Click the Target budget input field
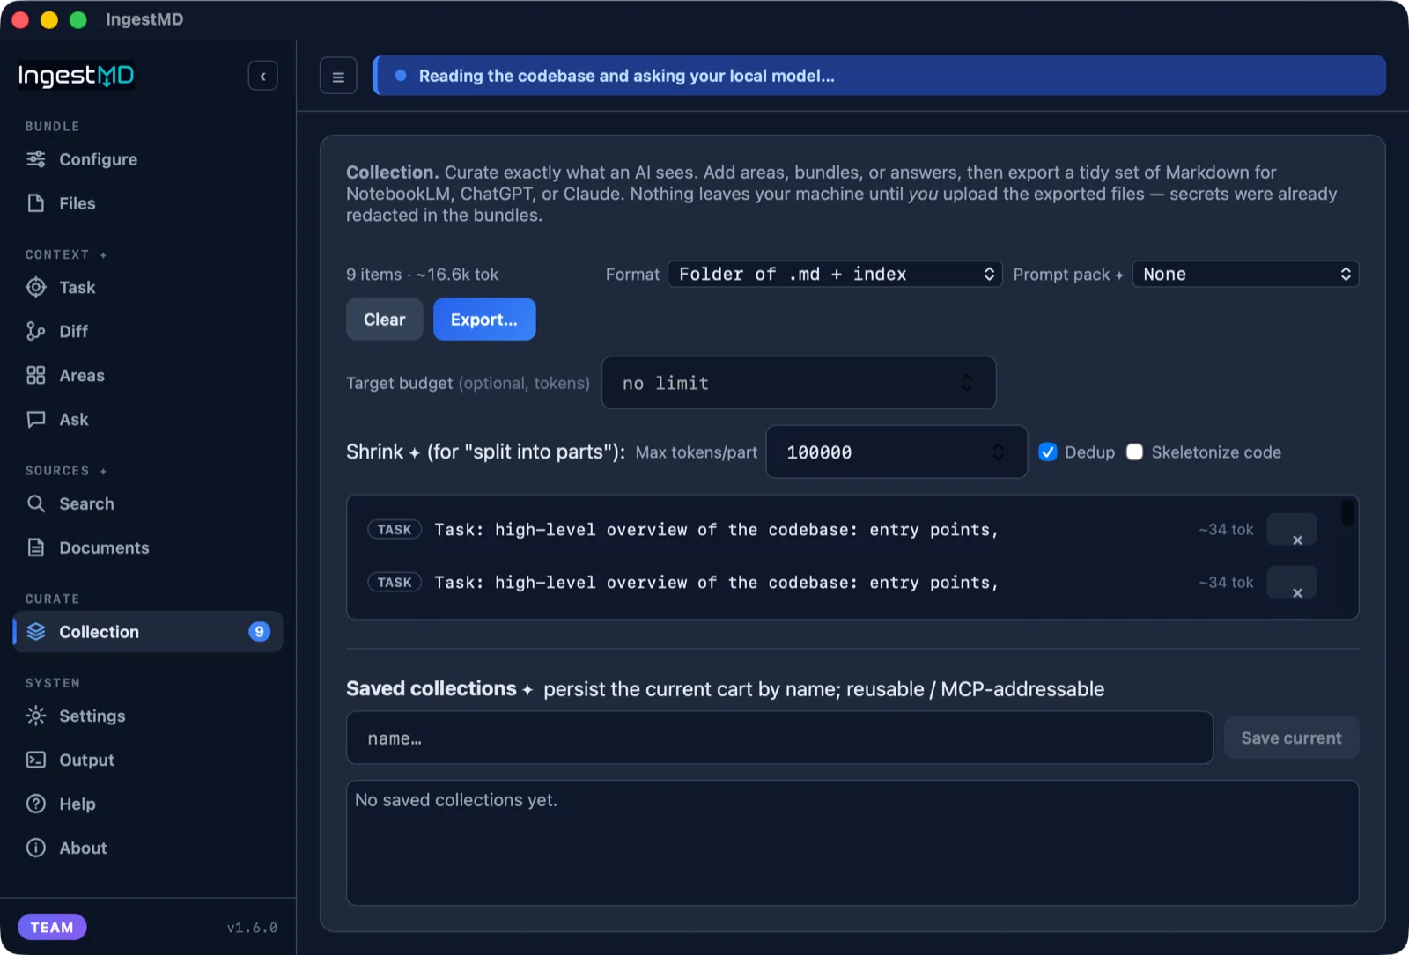This screenshot has height=955, width=1409. pyautogui.click(x=799, y=383)
